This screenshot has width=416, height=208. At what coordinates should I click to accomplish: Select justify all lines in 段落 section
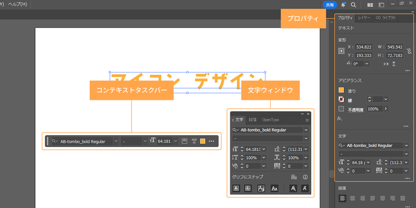click(403, 198)
